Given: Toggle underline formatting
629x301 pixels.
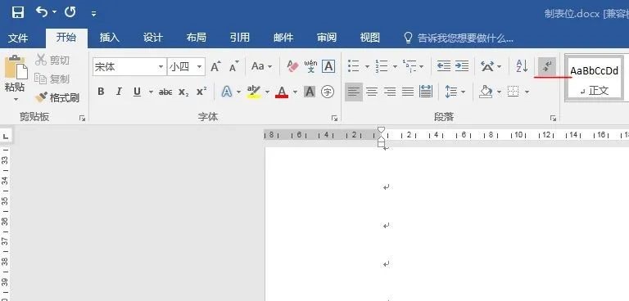Looking at the screenshot, I should (138, 92).
